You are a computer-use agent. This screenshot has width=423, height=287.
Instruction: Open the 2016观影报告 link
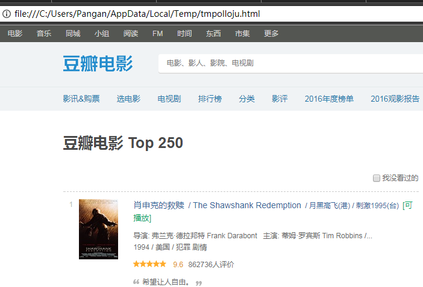(395, 99)
